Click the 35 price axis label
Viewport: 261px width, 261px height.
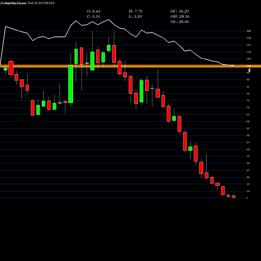pyautogui.click(x=248, y=157)
